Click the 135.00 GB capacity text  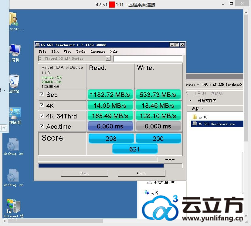pos(50,86)
